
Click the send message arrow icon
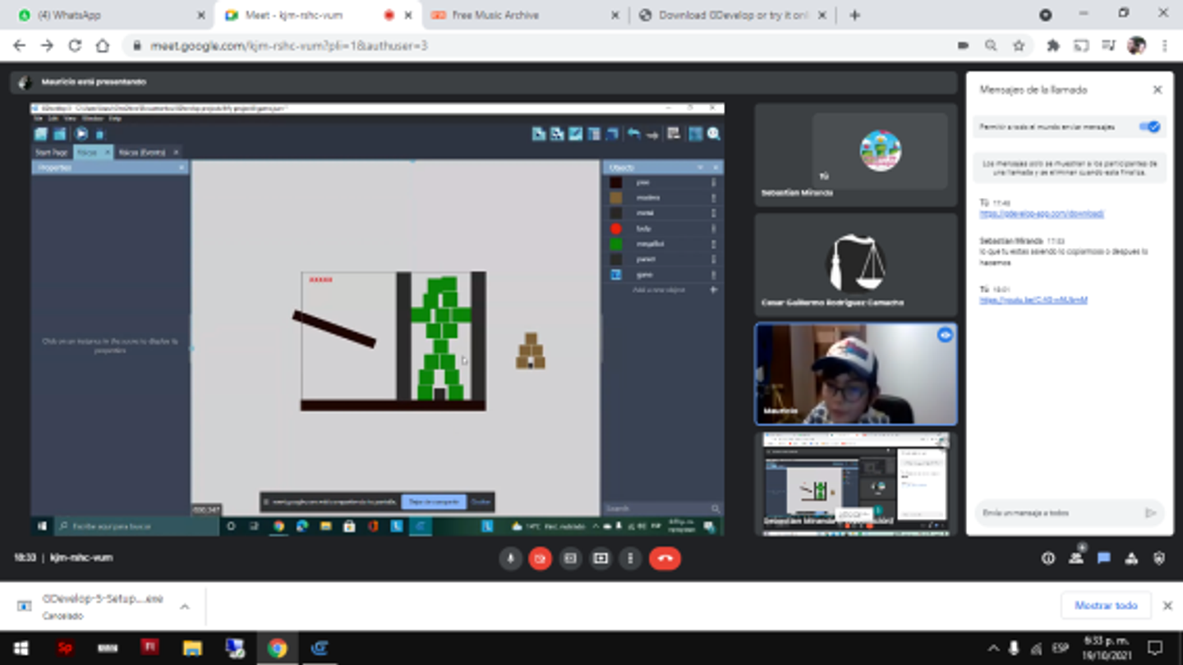click(1150, 512)
